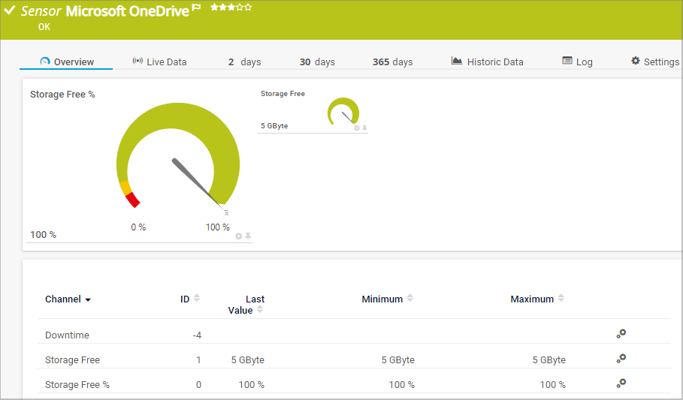Click gear icon beside small Storage Free gauge
Image resolution: width=683 pixels, height=400 pixels.
357,128
